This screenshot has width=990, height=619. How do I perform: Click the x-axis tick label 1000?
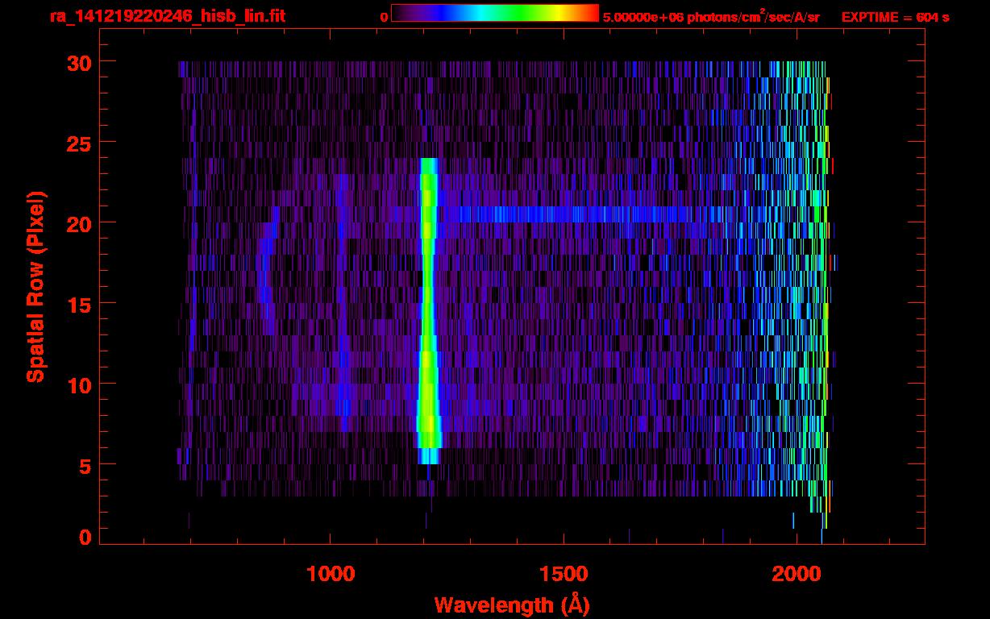point(331,574)
